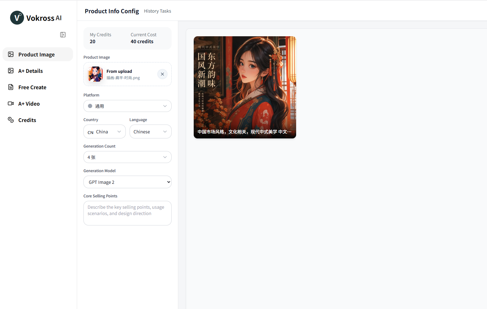Click the Vokross AI brand name
The image size is (487, 309).
(x=44, y=18)
